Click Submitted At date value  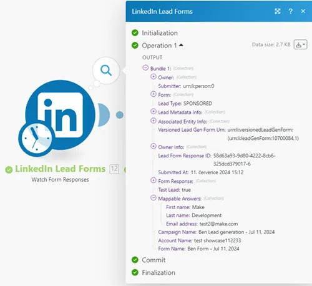(x=217, y=172)
